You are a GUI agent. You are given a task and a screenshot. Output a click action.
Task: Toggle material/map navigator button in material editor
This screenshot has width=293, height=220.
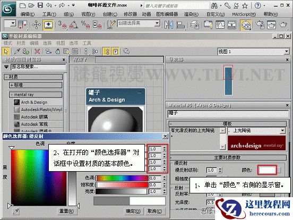tap(107, 51)
